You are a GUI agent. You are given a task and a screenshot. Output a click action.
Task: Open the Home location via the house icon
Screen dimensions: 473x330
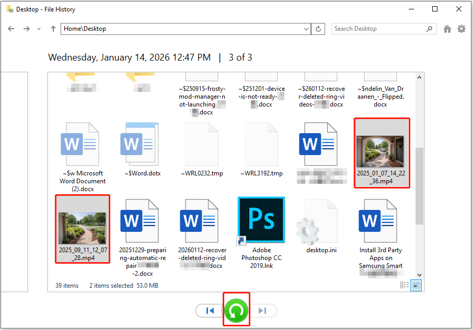tap(447, 29)
